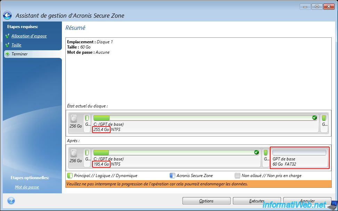
Task: Open help via question mark icon
Action: [11, 201]
